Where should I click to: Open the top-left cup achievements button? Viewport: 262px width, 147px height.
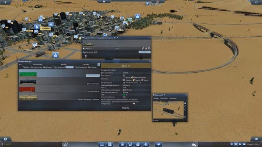pyautogui.click(x=5, y=2)
